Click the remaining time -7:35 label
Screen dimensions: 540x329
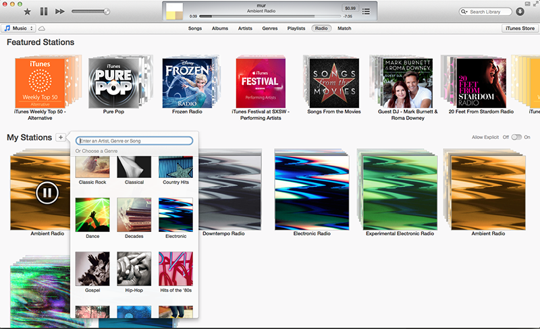348,16
